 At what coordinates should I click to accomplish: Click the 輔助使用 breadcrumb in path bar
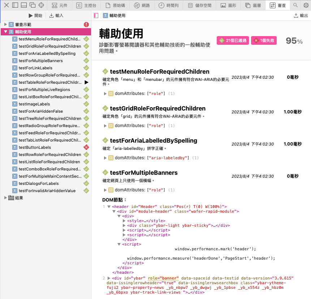tap(114, 16)
